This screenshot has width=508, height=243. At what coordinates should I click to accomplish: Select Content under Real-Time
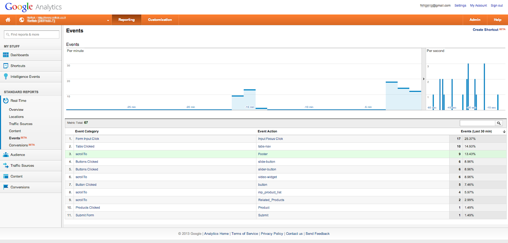pos(15,131)
